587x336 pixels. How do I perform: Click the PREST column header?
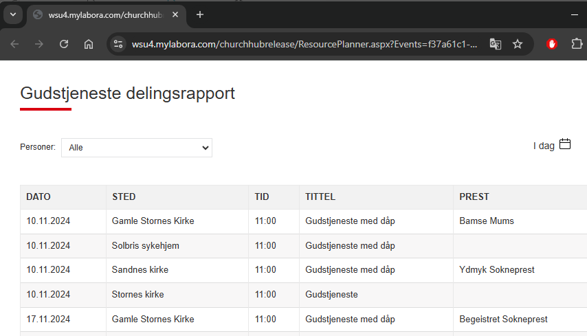[x=474, y=197]
